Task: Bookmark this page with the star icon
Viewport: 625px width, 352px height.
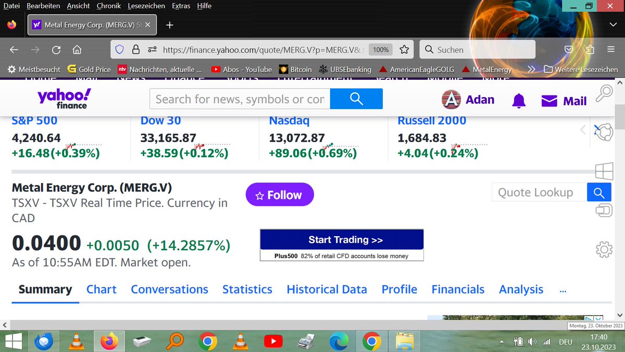Action: 404,50
